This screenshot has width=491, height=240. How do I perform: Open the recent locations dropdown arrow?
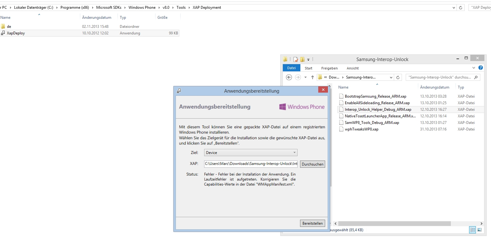coord(305,77)
